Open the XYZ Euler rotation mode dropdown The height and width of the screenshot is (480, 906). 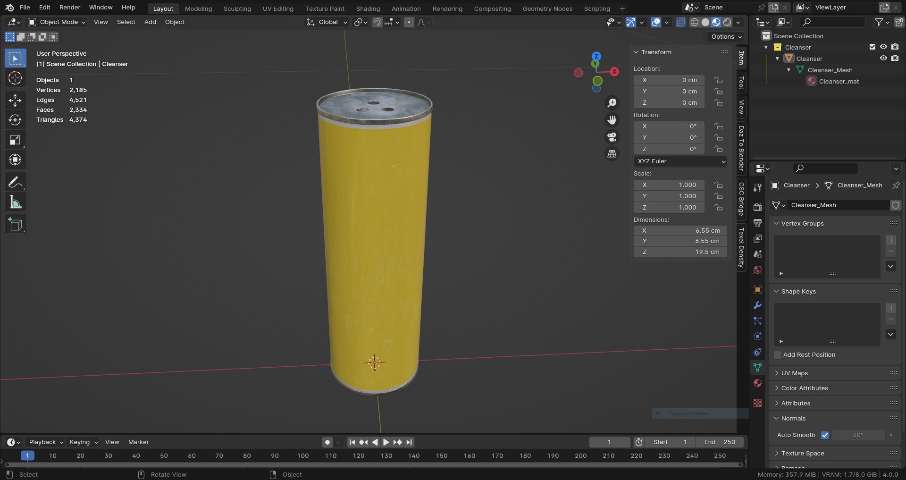(x=680, y=161)
